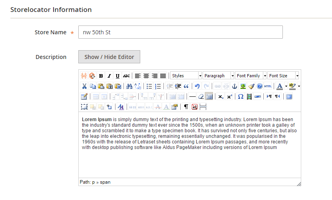The width and height of the screenshot is (332, 200).
Task: Expand the Font Family dropdown
Action: point(250,76)
